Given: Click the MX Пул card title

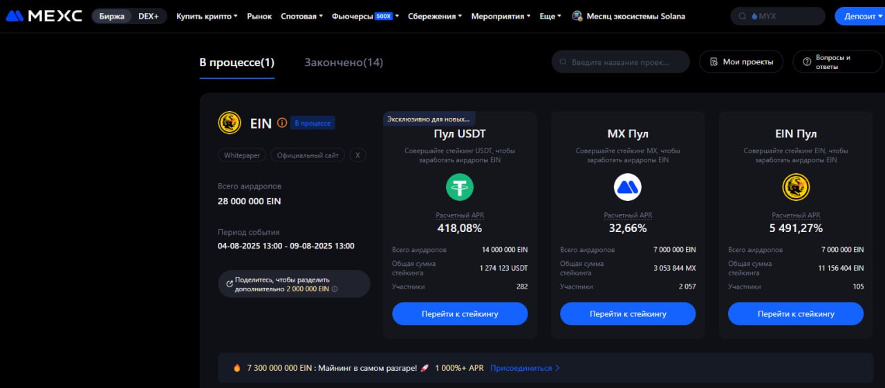Looking at the screenshot, I should pyautogui.click(x=628, y=133).
